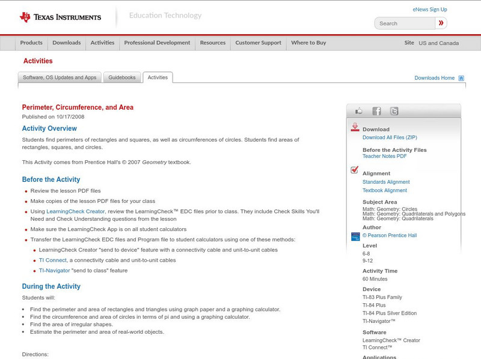The height and width of the screenshot is (359, 481).
Task: Switch to Software, OS Updates and Apps tab
Action: (60, 77)
